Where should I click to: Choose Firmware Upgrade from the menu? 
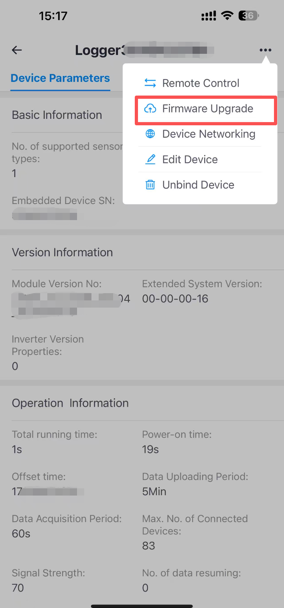207,108
